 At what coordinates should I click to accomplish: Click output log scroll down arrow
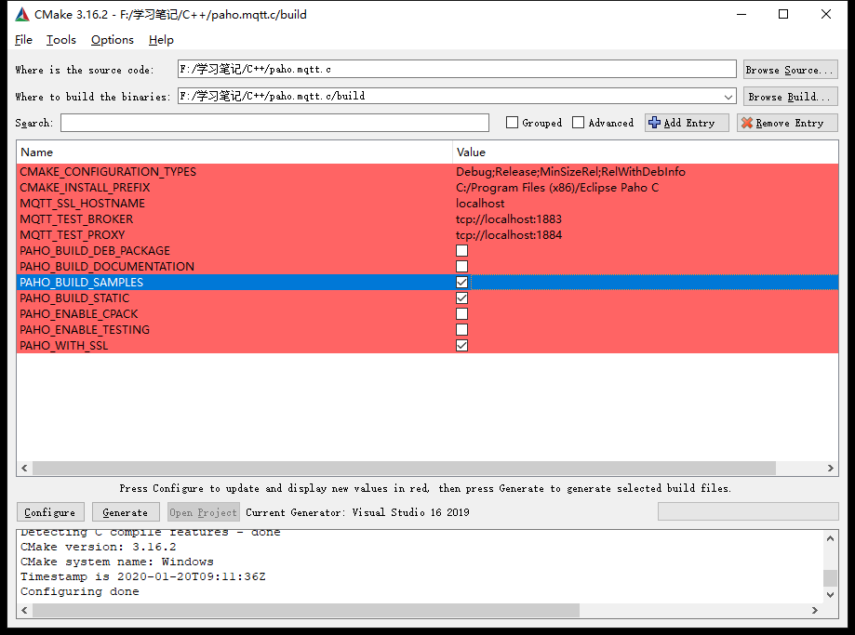830,595
